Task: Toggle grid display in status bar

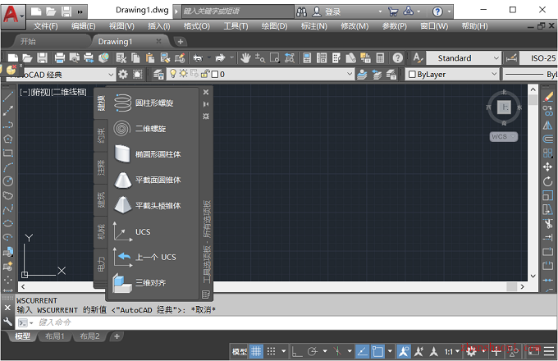Action: tap(256, 352)
